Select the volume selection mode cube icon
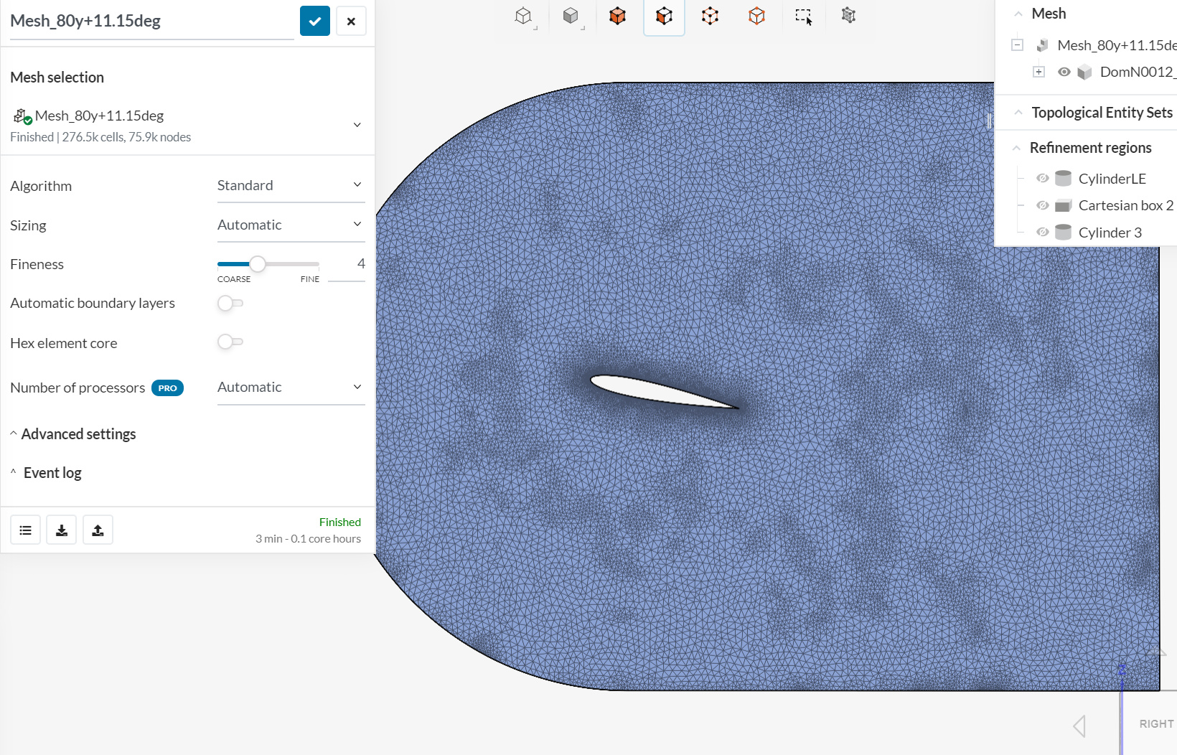 point(617,16)
